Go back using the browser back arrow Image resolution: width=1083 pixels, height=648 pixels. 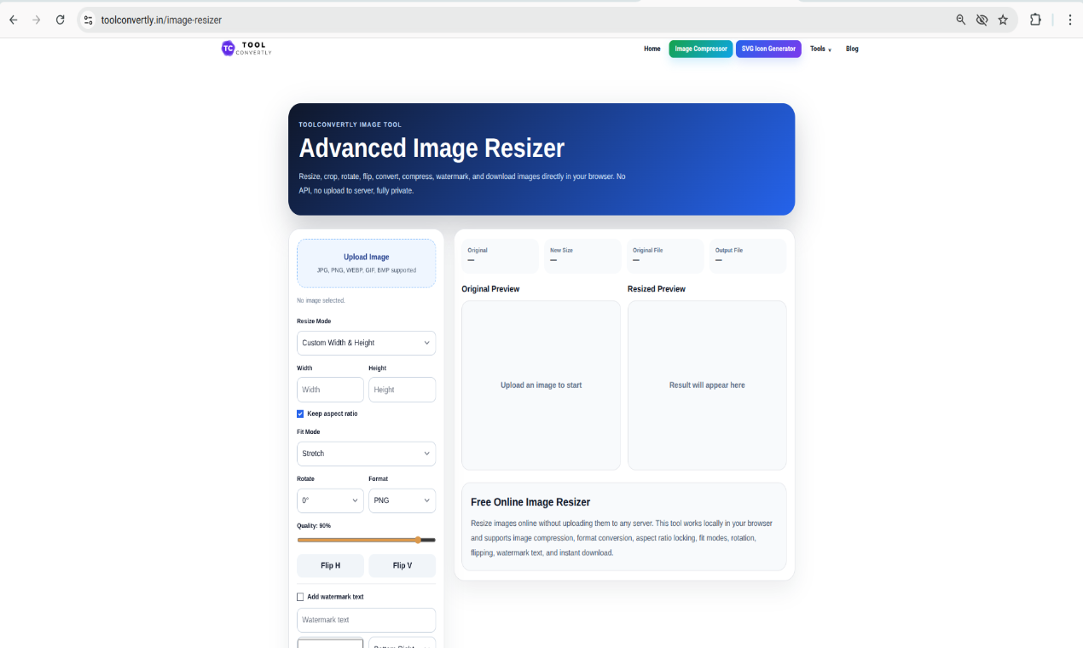tap(13, 20)
